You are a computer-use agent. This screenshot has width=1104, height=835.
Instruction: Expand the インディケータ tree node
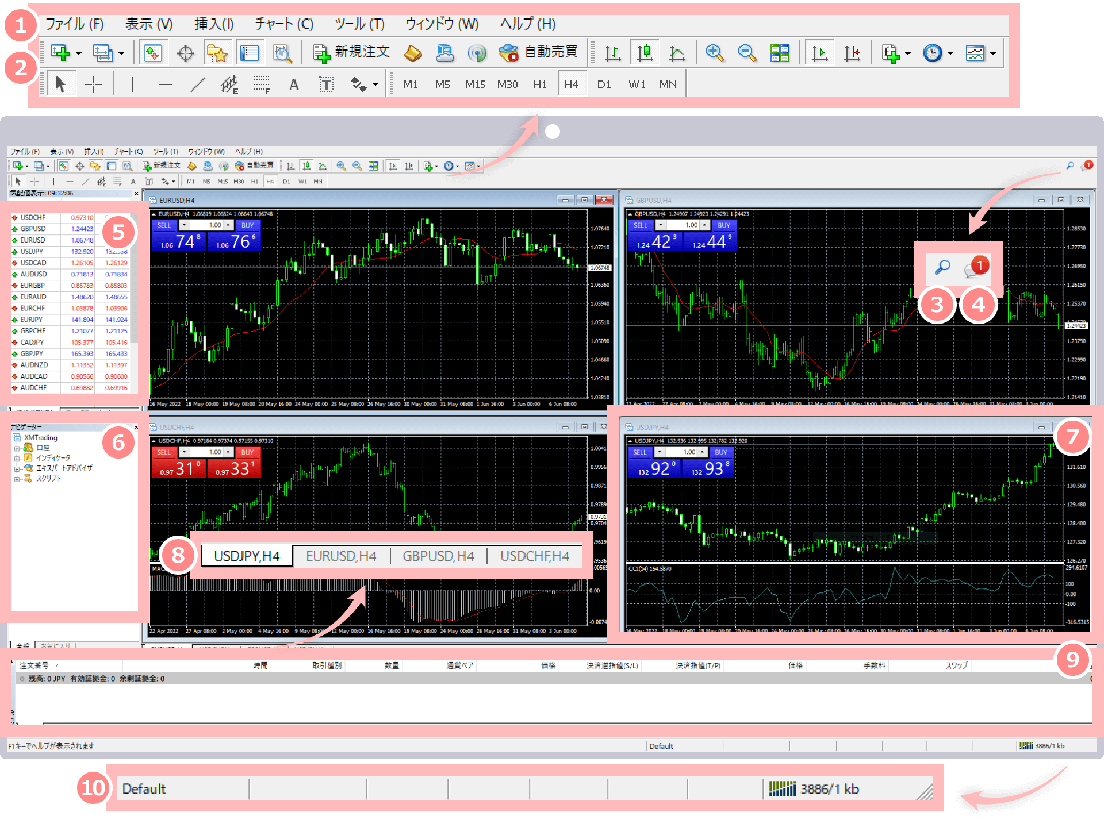pos(17,459)
